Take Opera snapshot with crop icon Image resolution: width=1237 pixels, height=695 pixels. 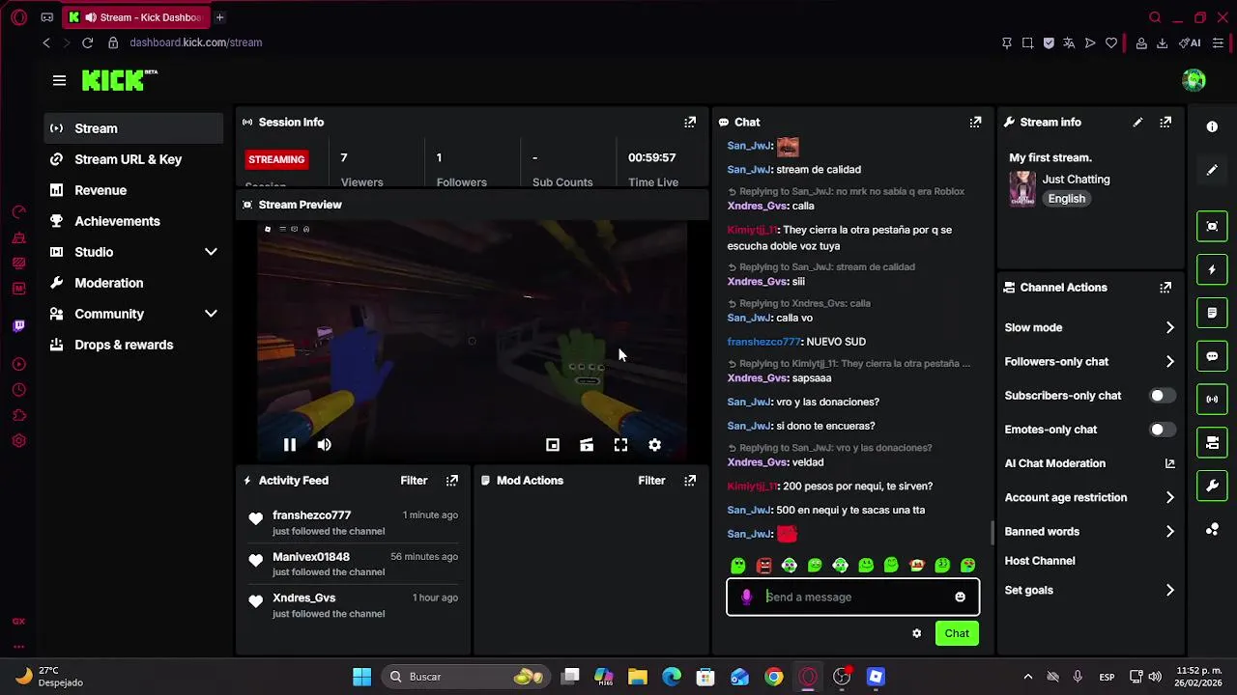pos(1027,42)
